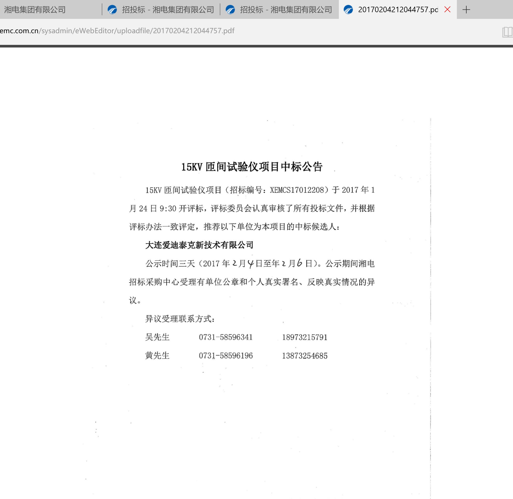The width and height of the screenshot is (513, 499).
Task: Click phone number 0731-58596341
Action: 226,337
